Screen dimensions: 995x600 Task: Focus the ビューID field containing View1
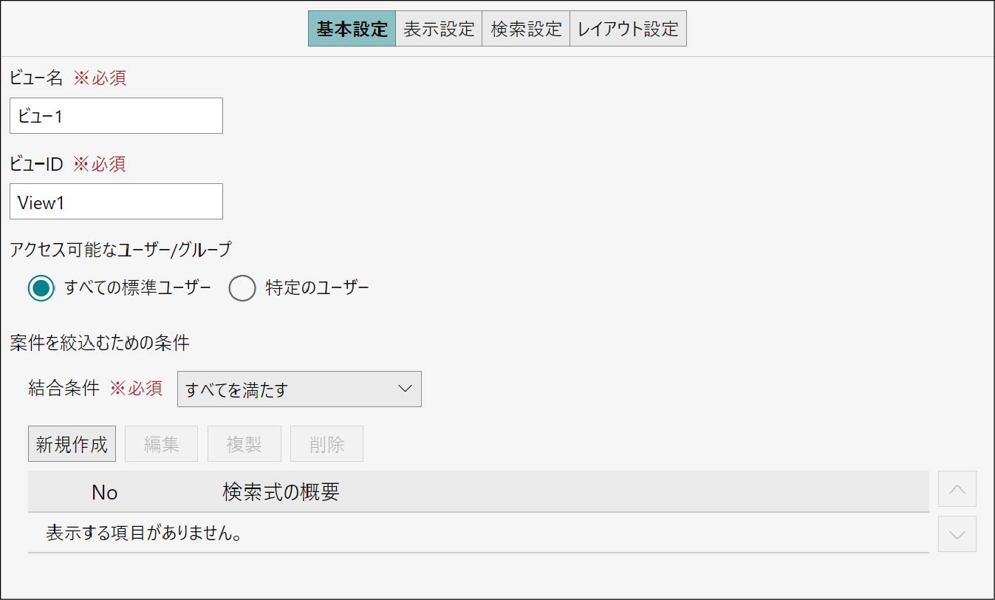tap(116, 202)
